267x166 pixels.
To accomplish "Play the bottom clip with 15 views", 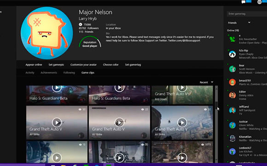I will pyautogui.click(x=57, y=158).
